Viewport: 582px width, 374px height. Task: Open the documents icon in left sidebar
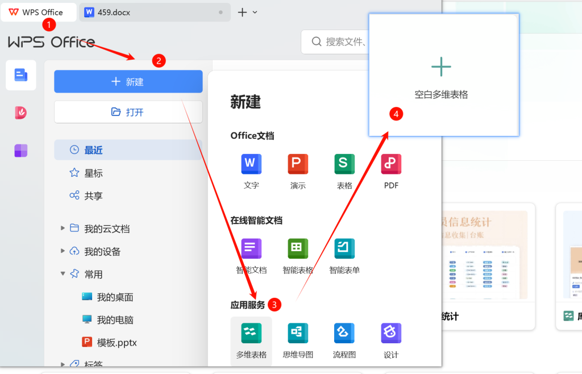[x=21, y=75]
